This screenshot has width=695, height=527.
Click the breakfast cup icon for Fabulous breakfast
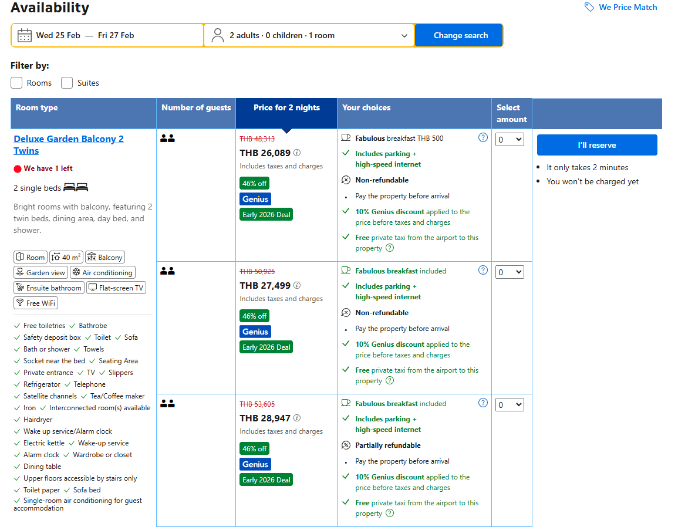point(347,137)
